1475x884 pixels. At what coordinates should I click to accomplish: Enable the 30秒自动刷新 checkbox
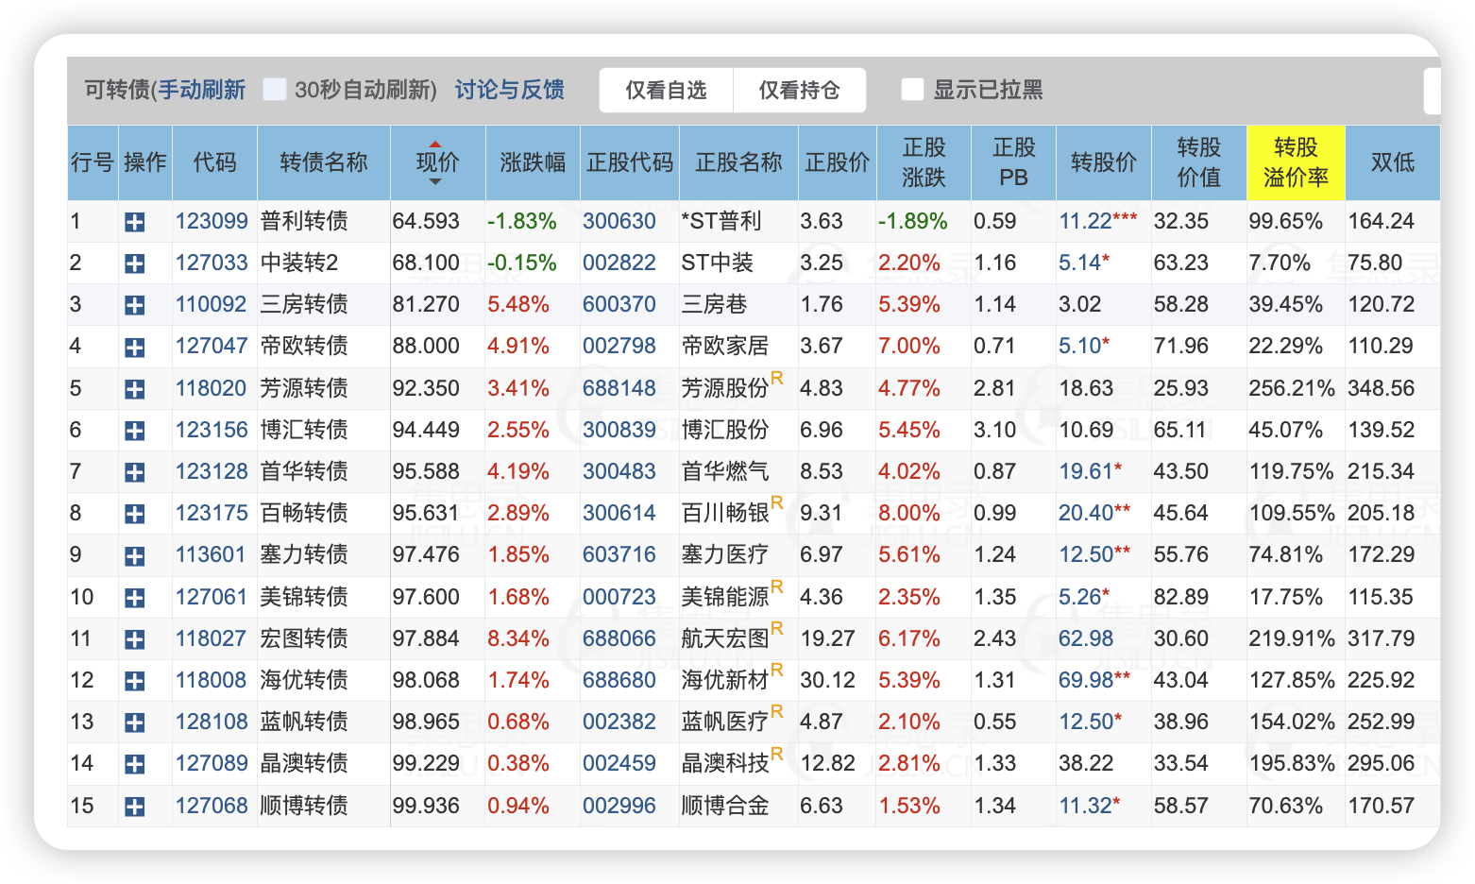point(275,90)
